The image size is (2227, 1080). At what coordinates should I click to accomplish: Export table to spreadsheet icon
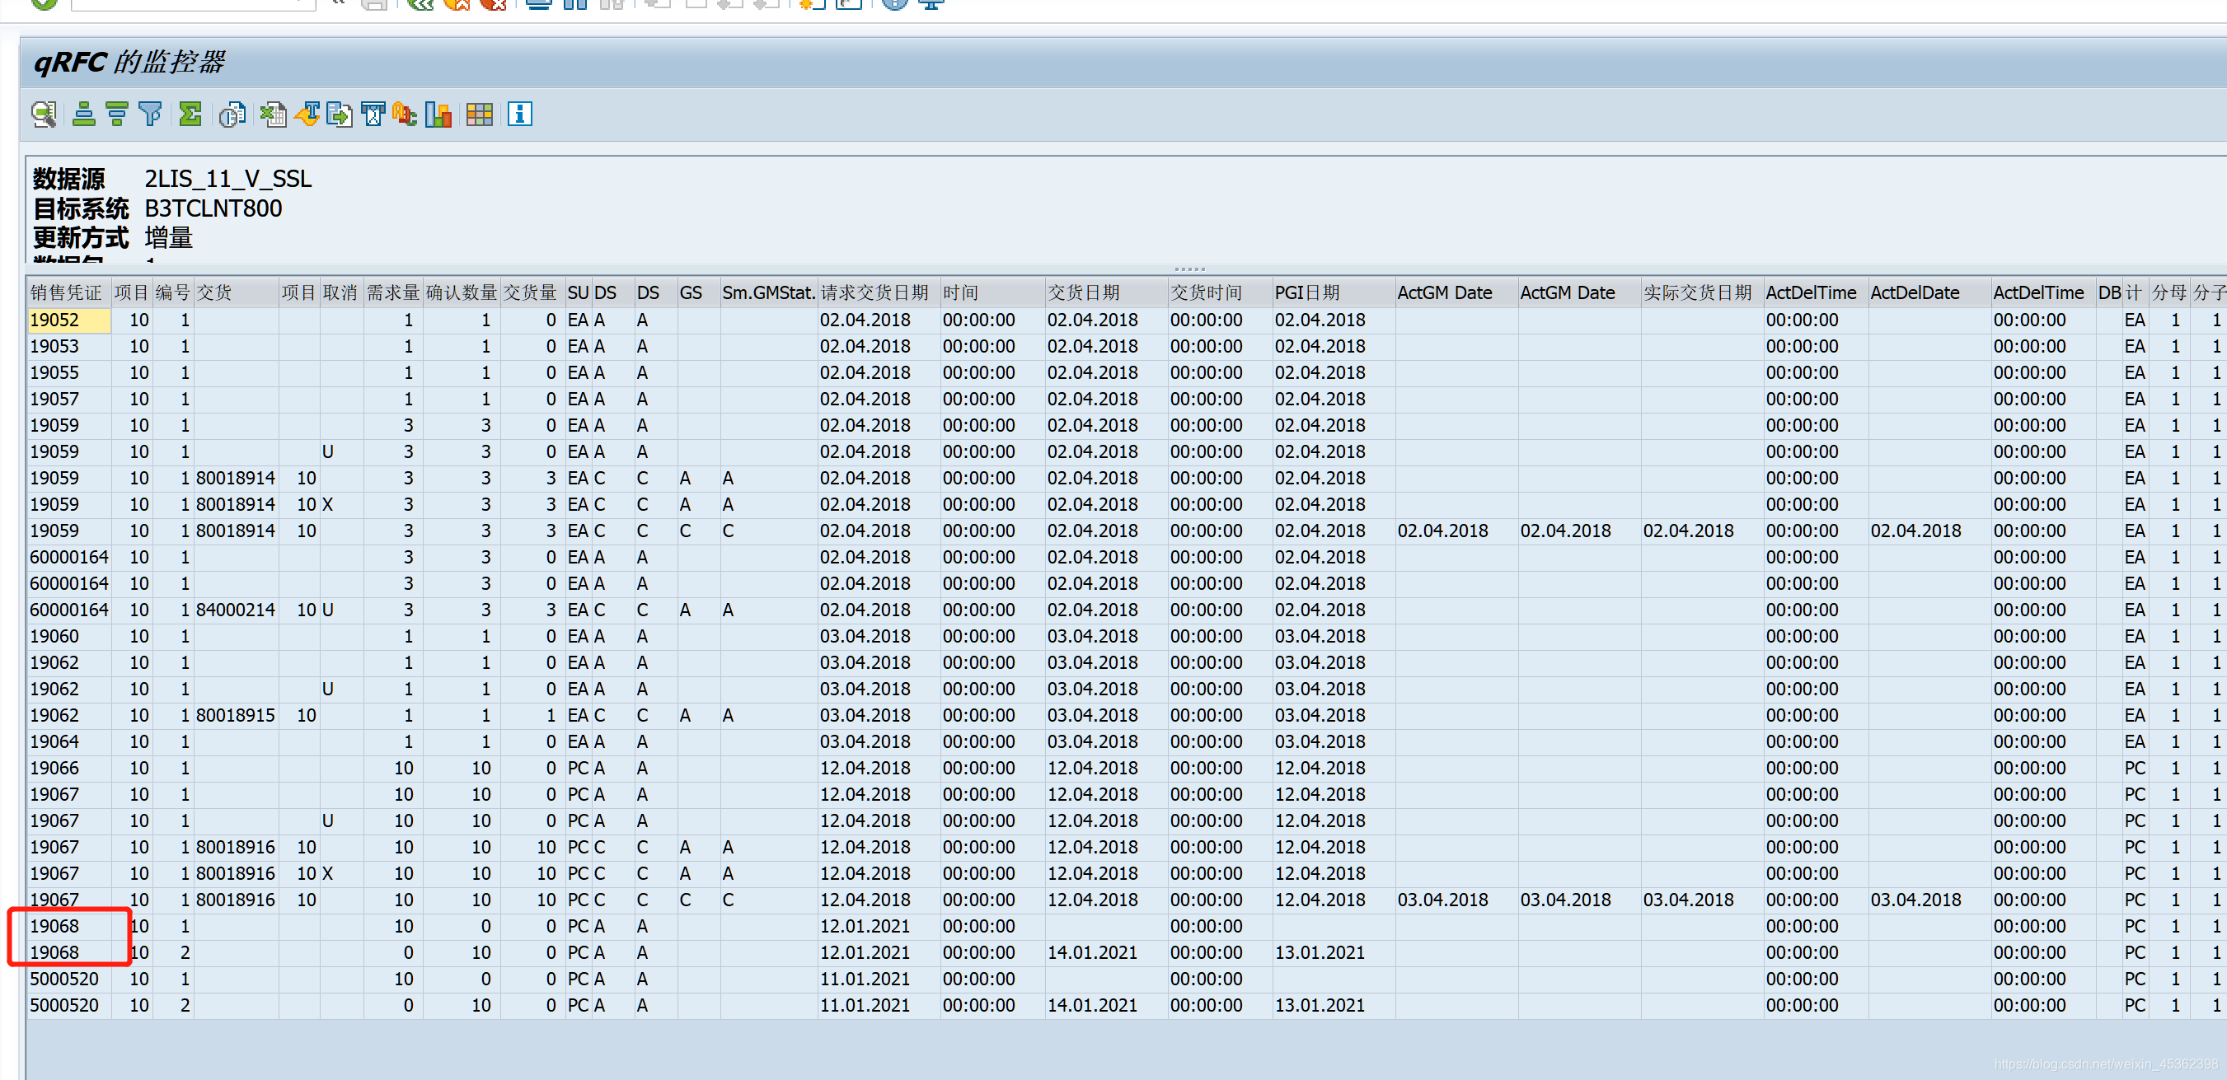tap(273, 114)
